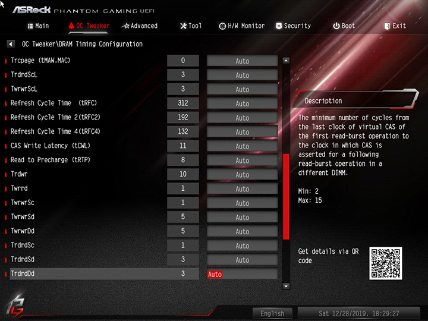This screenshot has width=428, height=321.
Task: Click the scroll up arrow of settings list
Action: (x=286, y=61)
